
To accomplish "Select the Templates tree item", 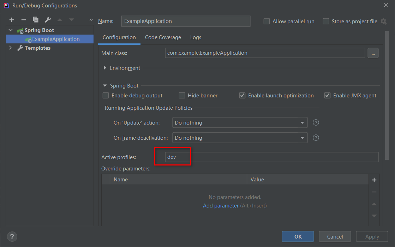I will tap(37, 48).
